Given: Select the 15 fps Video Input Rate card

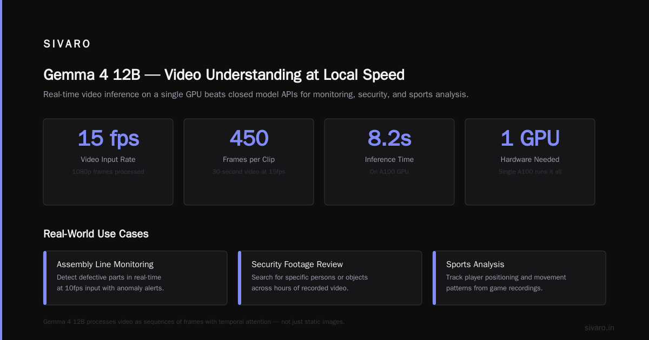Looking at the screenshot, I should coord(108,162).
